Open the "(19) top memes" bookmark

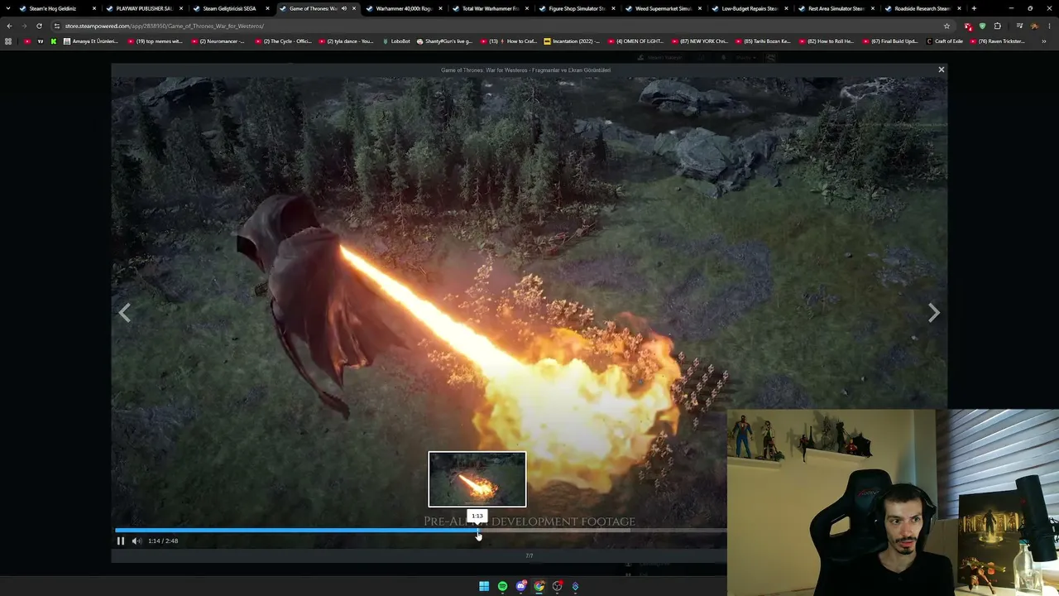(155, 41)
